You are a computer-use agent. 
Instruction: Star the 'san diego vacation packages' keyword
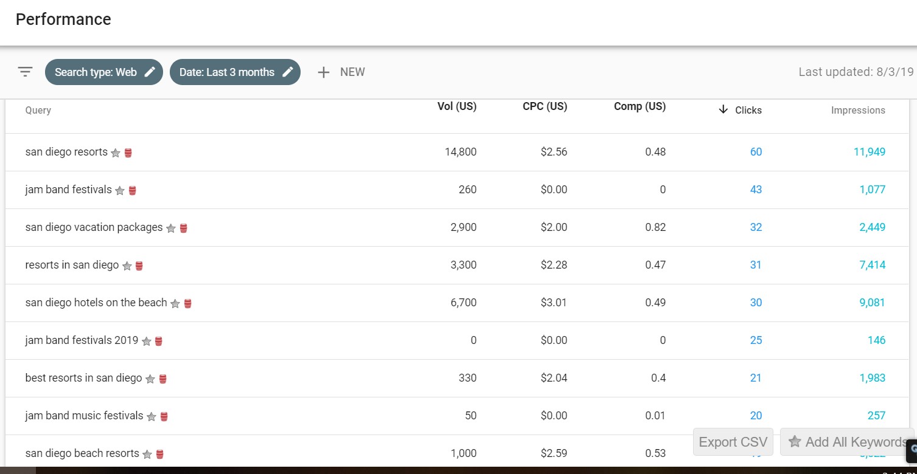[171, 228]
